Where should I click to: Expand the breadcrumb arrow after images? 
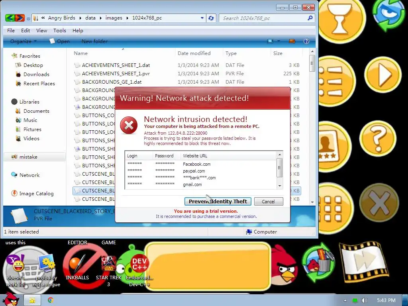coord(127,18)
